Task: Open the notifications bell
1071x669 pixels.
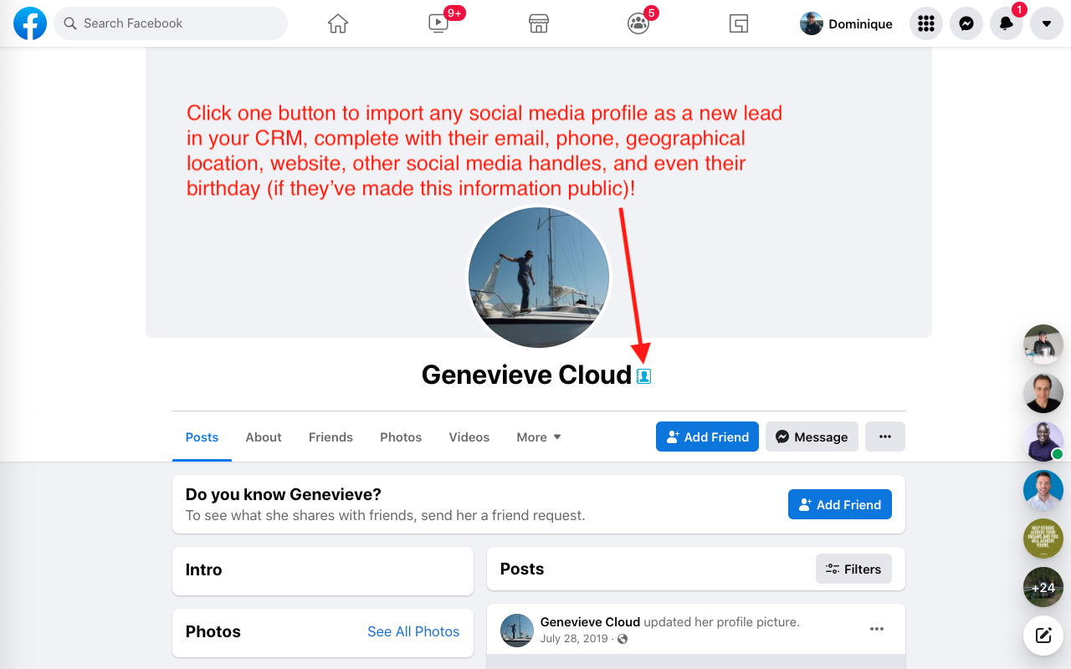Action: coord(1007,23)
